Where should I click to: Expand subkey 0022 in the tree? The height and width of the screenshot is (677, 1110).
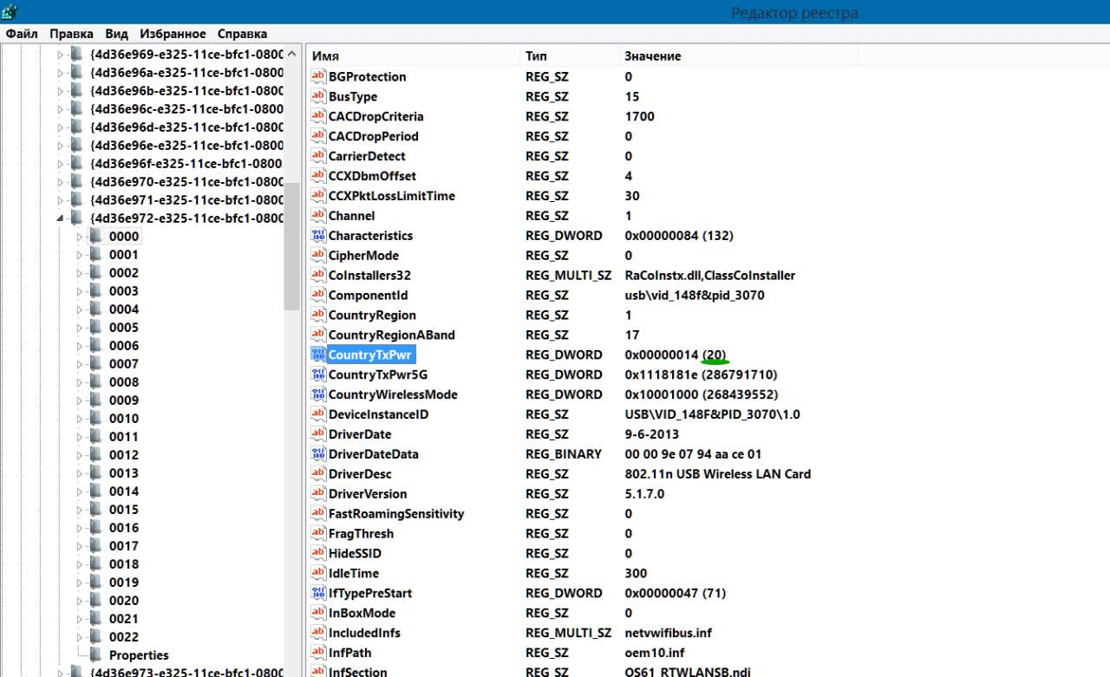80,637
